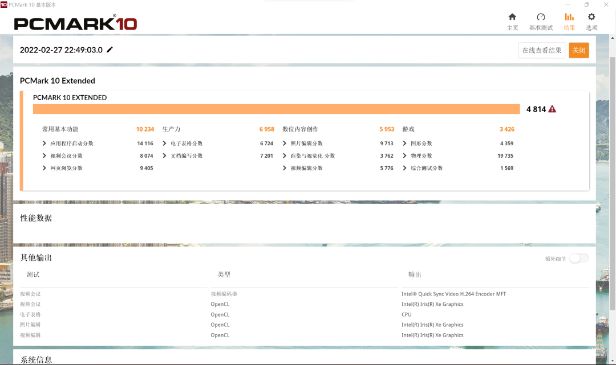
Task: Click the 输出 column header
Action: coord(415,274)
